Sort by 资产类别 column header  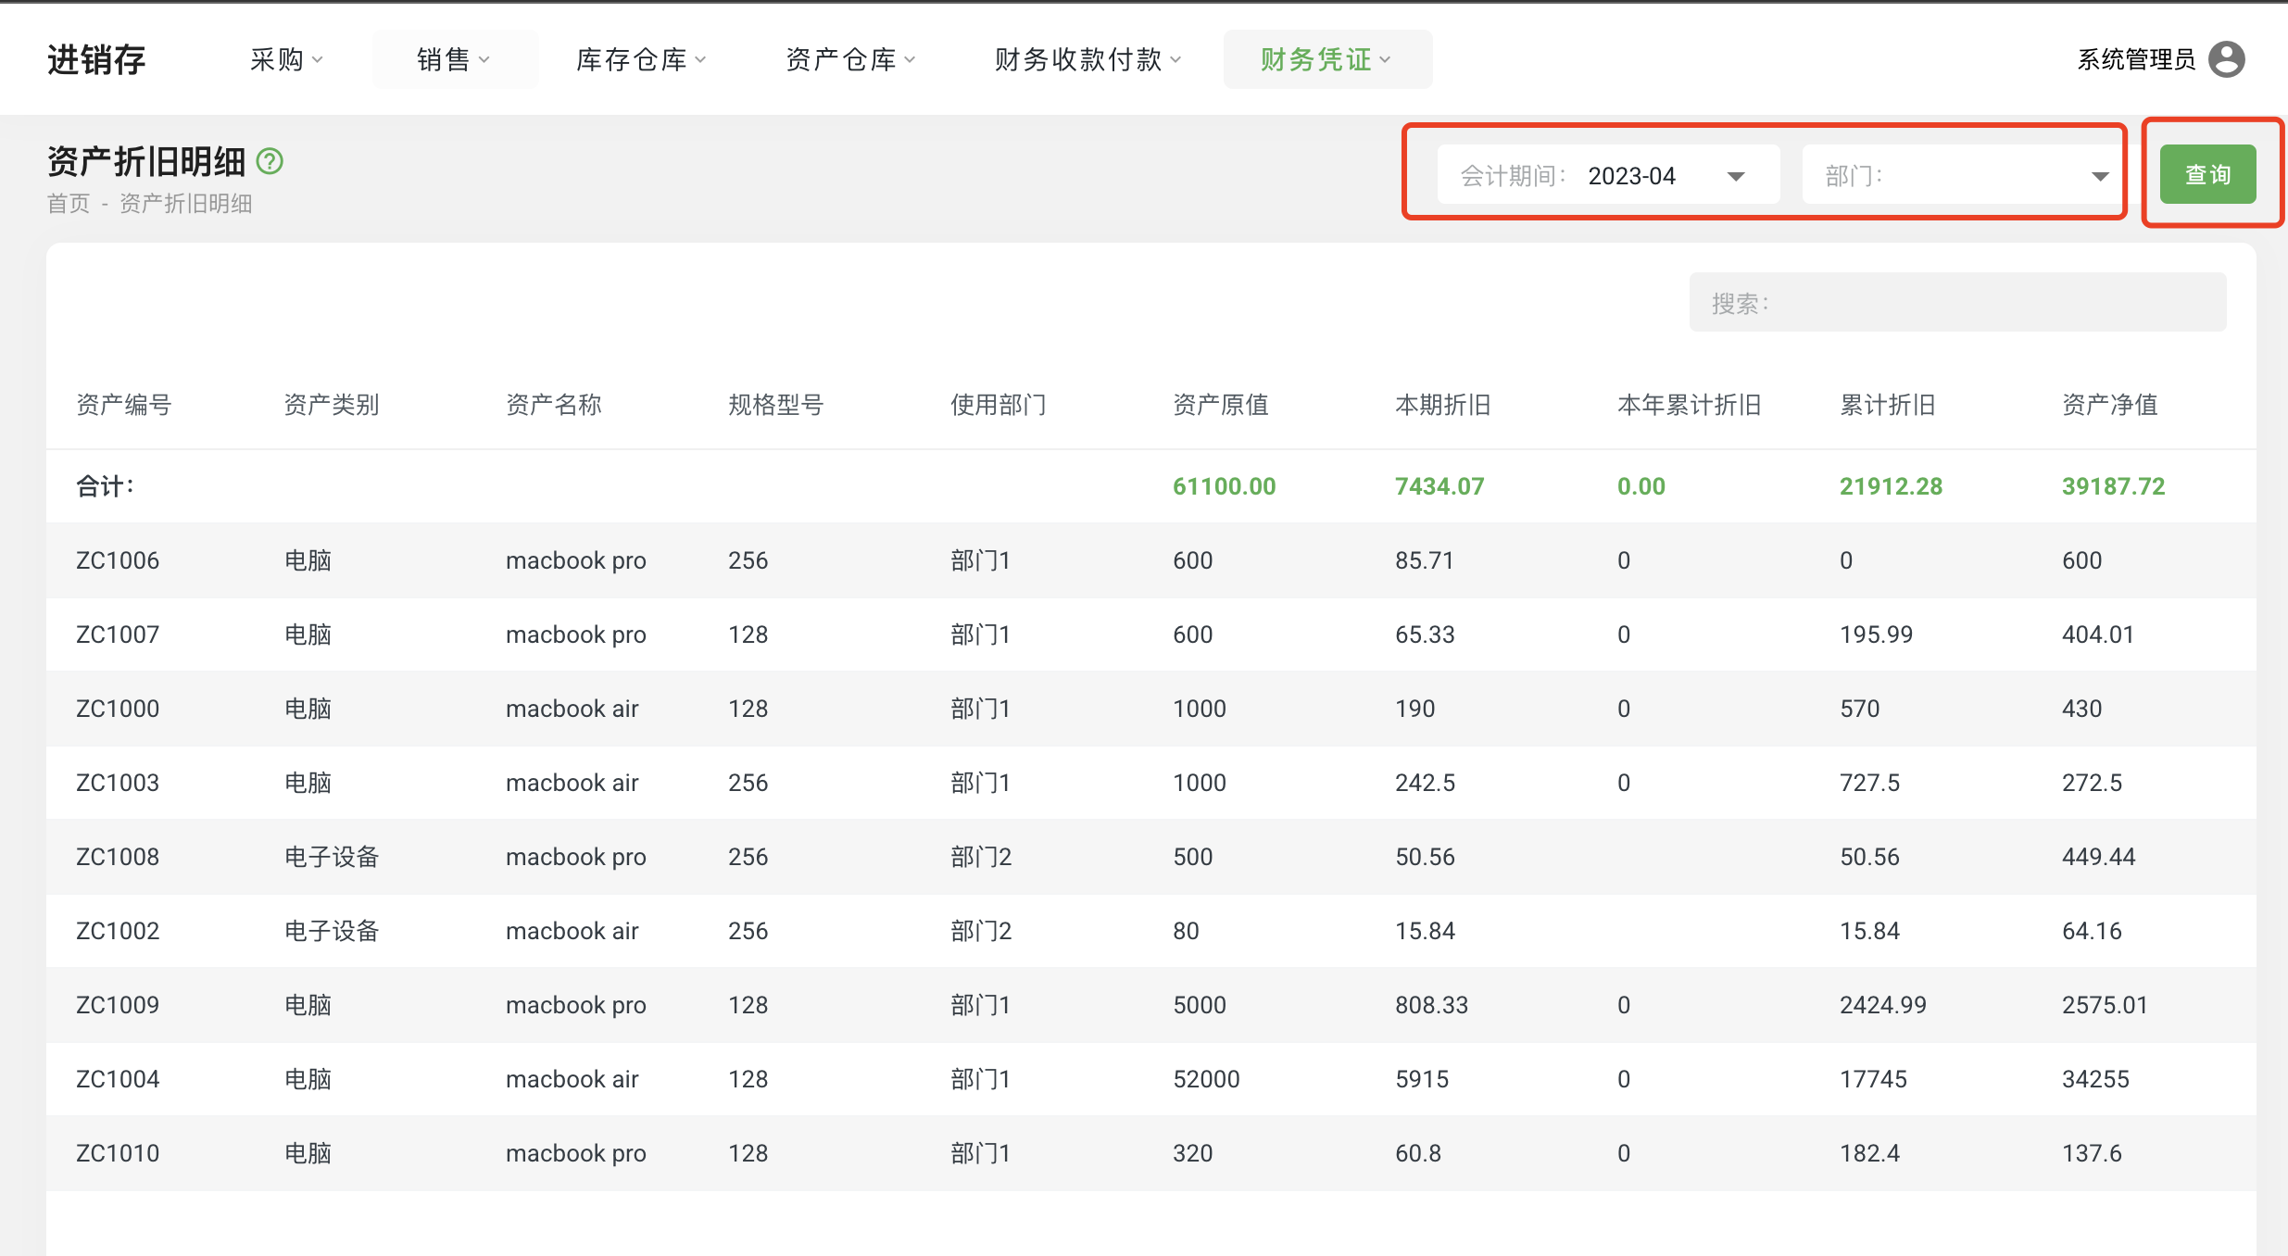(x=331, y=405)
